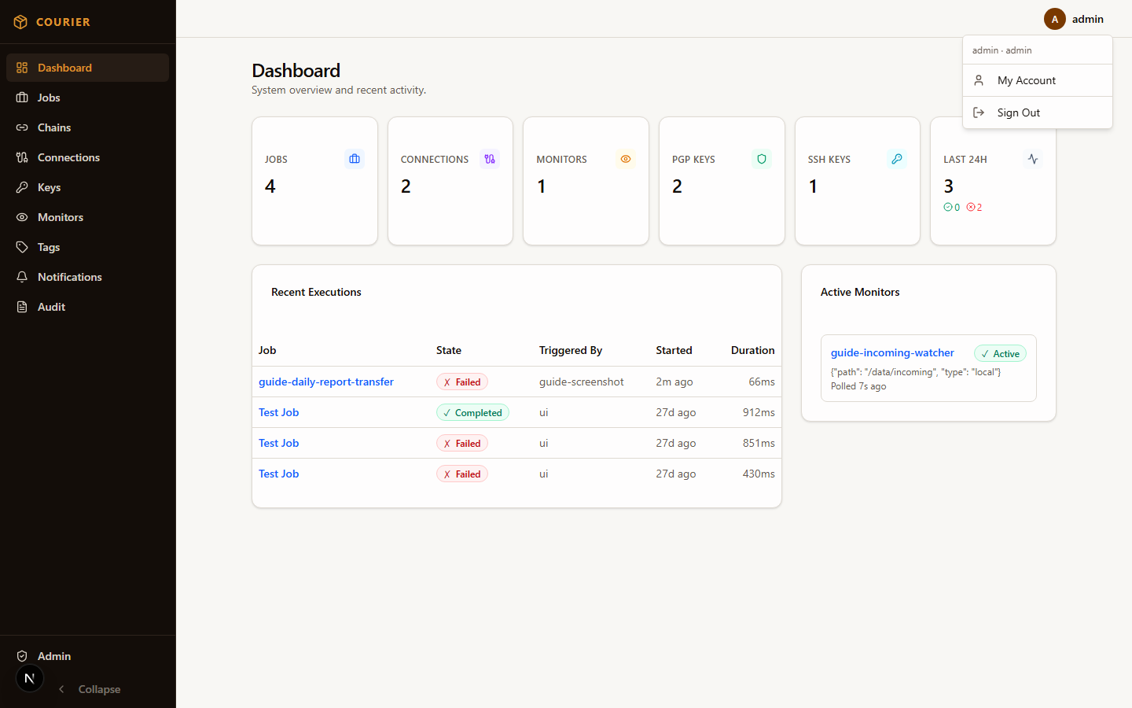Click the Last 24H activity pulse icon
The width and height of the screenshot is (1132, 708).
tap(1032, 159)
